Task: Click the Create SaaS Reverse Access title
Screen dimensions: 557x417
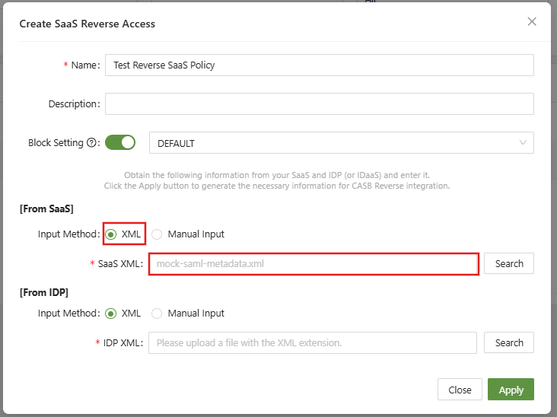Action: point(87,24)
